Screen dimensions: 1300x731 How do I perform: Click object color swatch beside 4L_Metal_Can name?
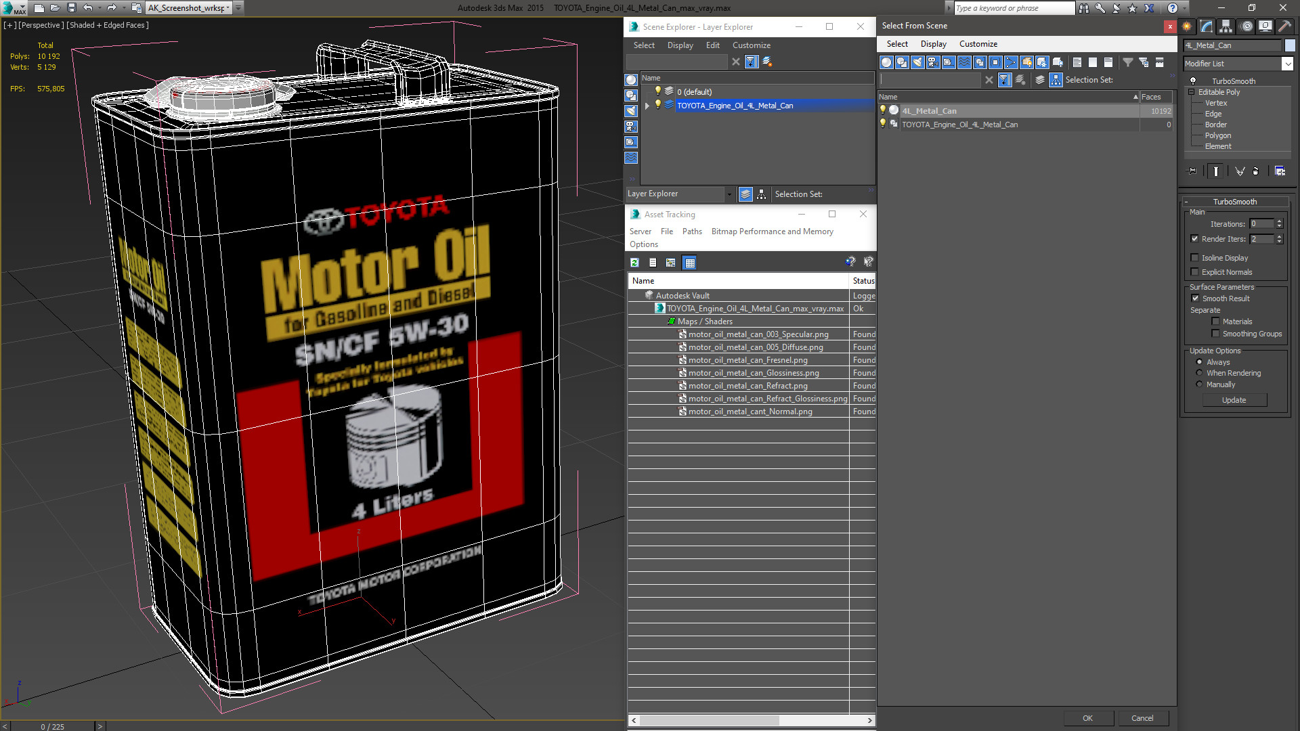1290,45
